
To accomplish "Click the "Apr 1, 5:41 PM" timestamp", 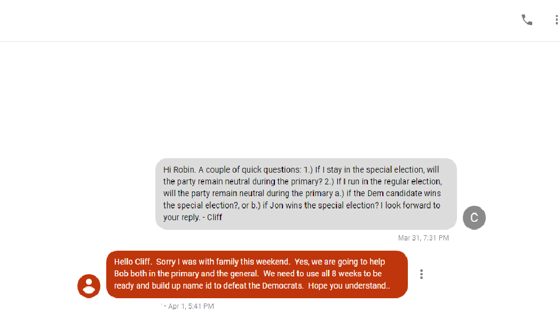I will coord(191,306).
